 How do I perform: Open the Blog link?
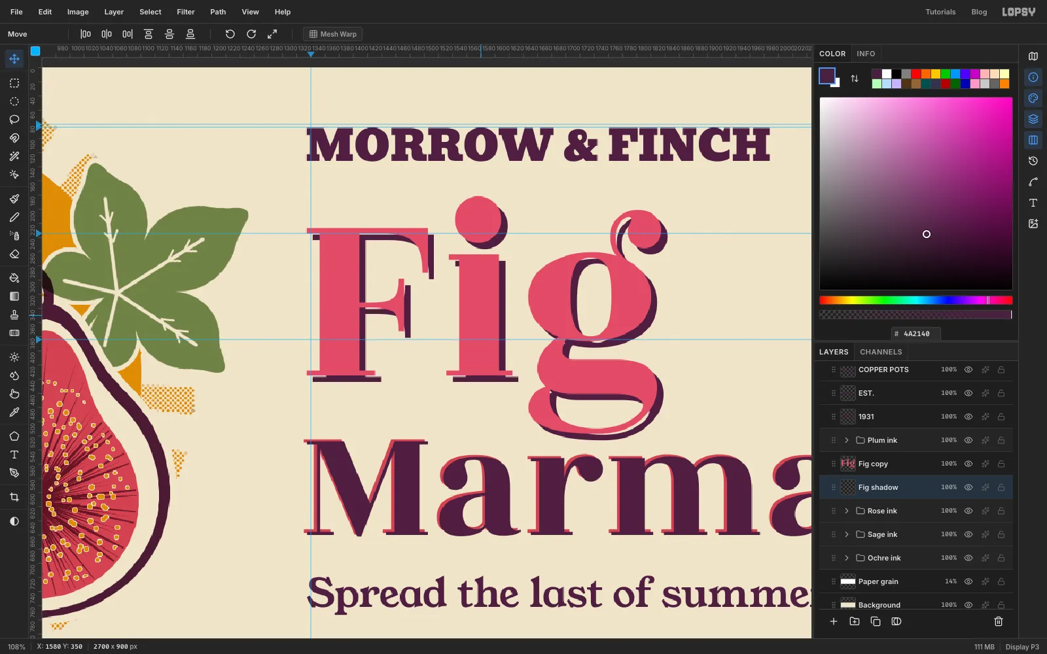tap(979, 12)
